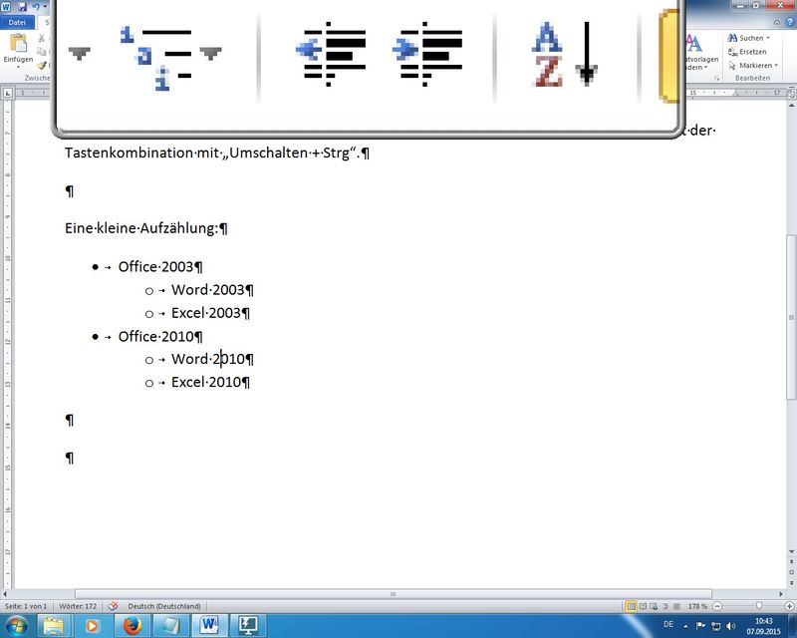Open the Datei tab
The height and width of the screenshot is (638, 797).
tap(17, 22)
